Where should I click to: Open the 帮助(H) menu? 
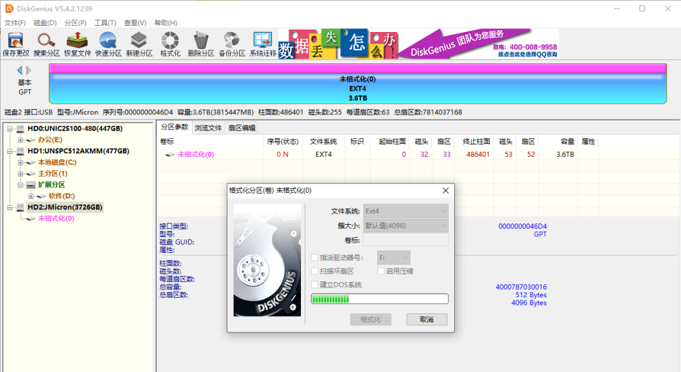point(165,22)
